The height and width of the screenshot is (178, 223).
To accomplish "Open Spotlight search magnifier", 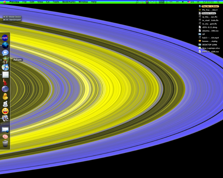I will (218, 2).
